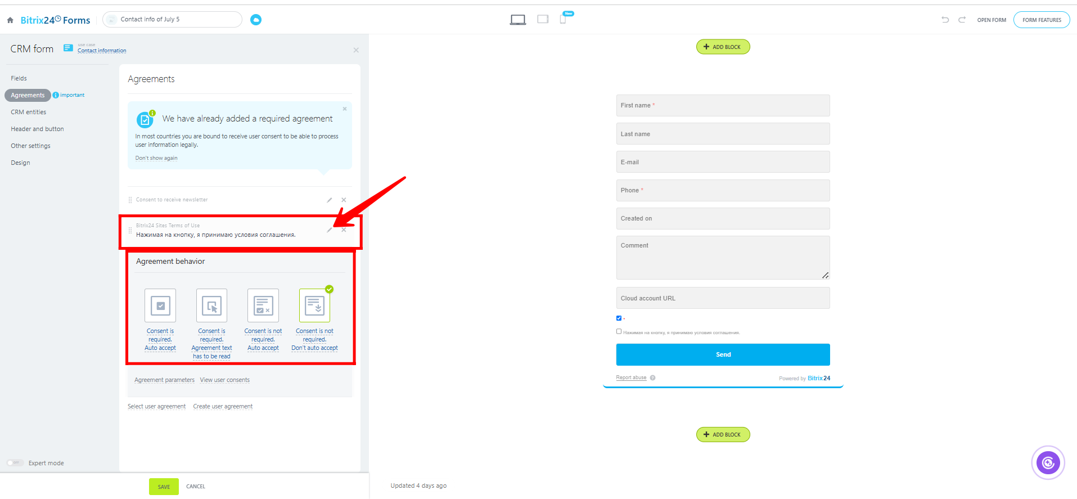Click Select user agreement
The image size is (1077, 499).
pos(156,406)
